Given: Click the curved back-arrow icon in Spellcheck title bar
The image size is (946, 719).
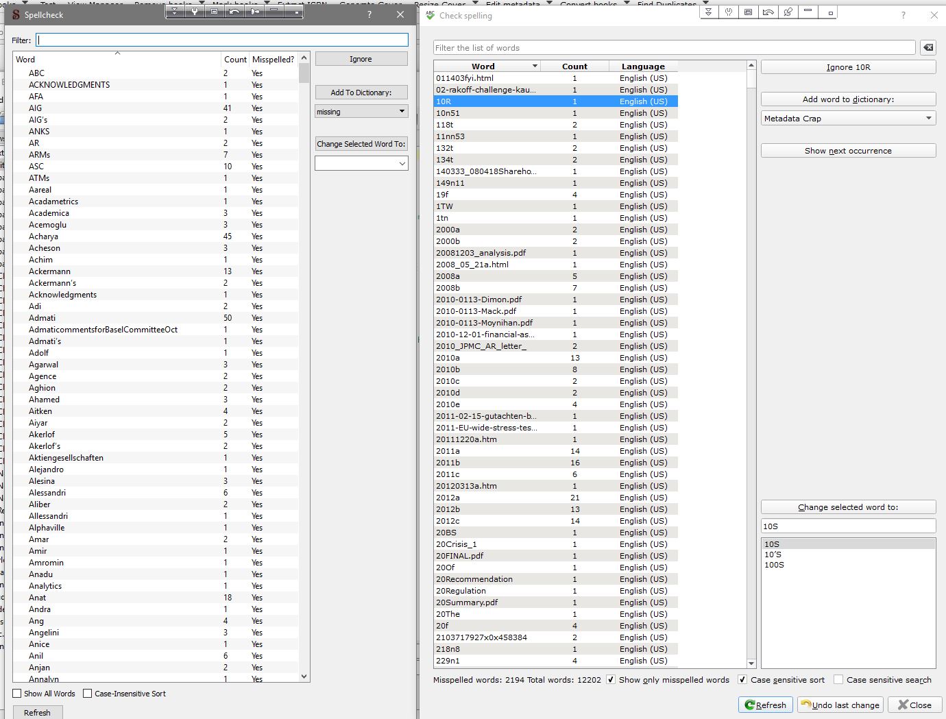Looking at the screenshot, I should 234,12.
